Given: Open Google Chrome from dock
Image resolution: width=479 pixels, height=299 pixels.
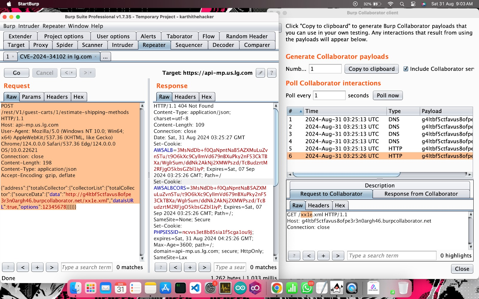Looking at the screenshot, I should [x=277, y=288].
